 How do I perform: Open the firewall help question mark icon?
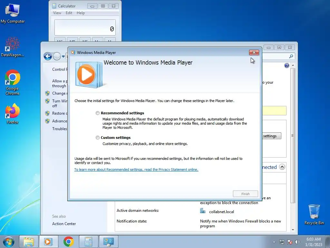pyautogui.click(x=286, y=66)
